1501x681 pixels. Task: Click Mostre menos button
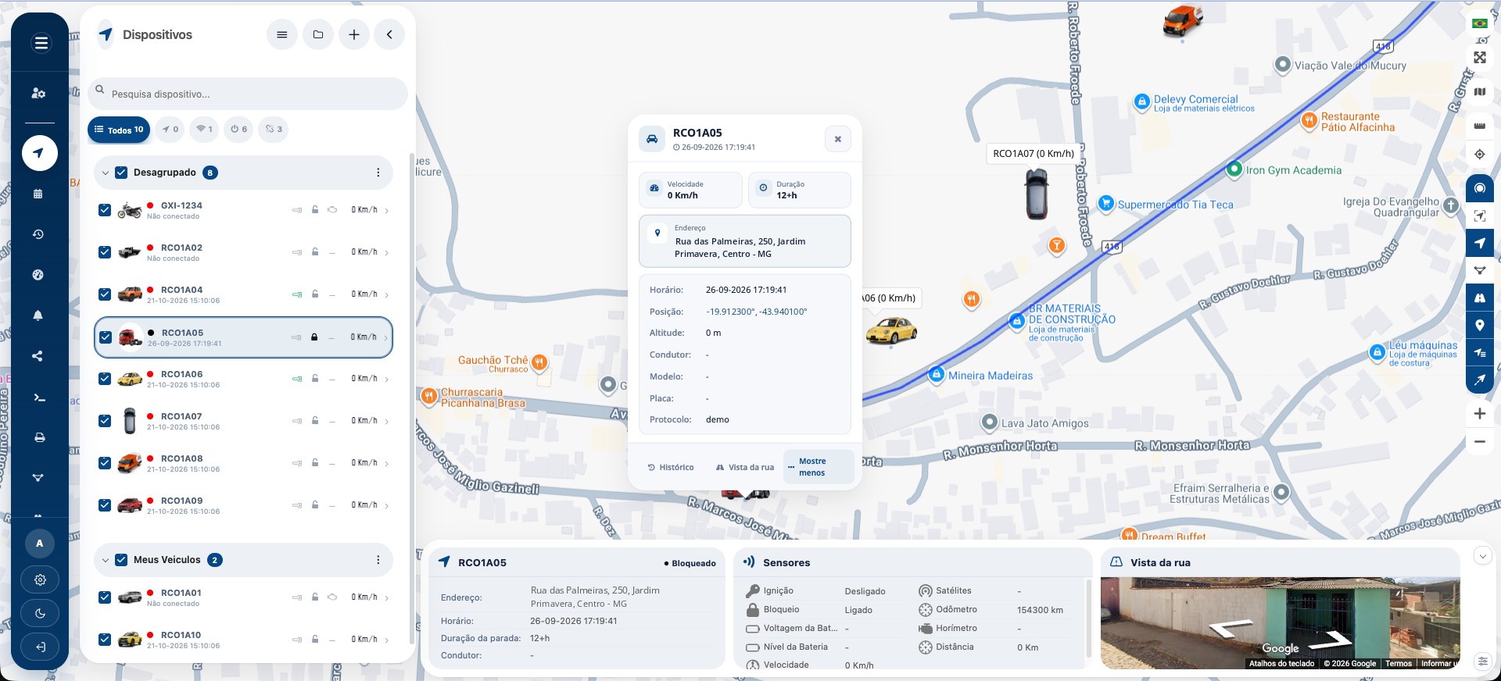(x=818, y=467)
